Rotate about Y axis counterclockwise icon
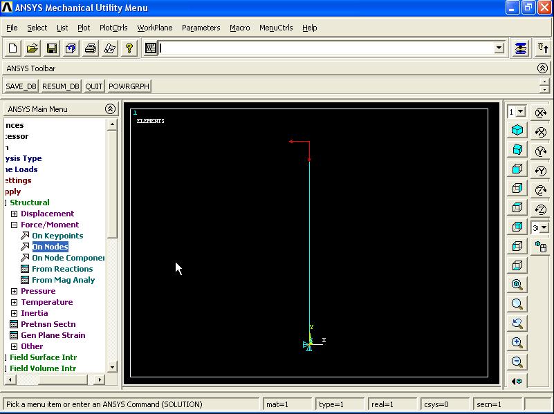This screenshot has height=414, width=554. tap(541, 171)
